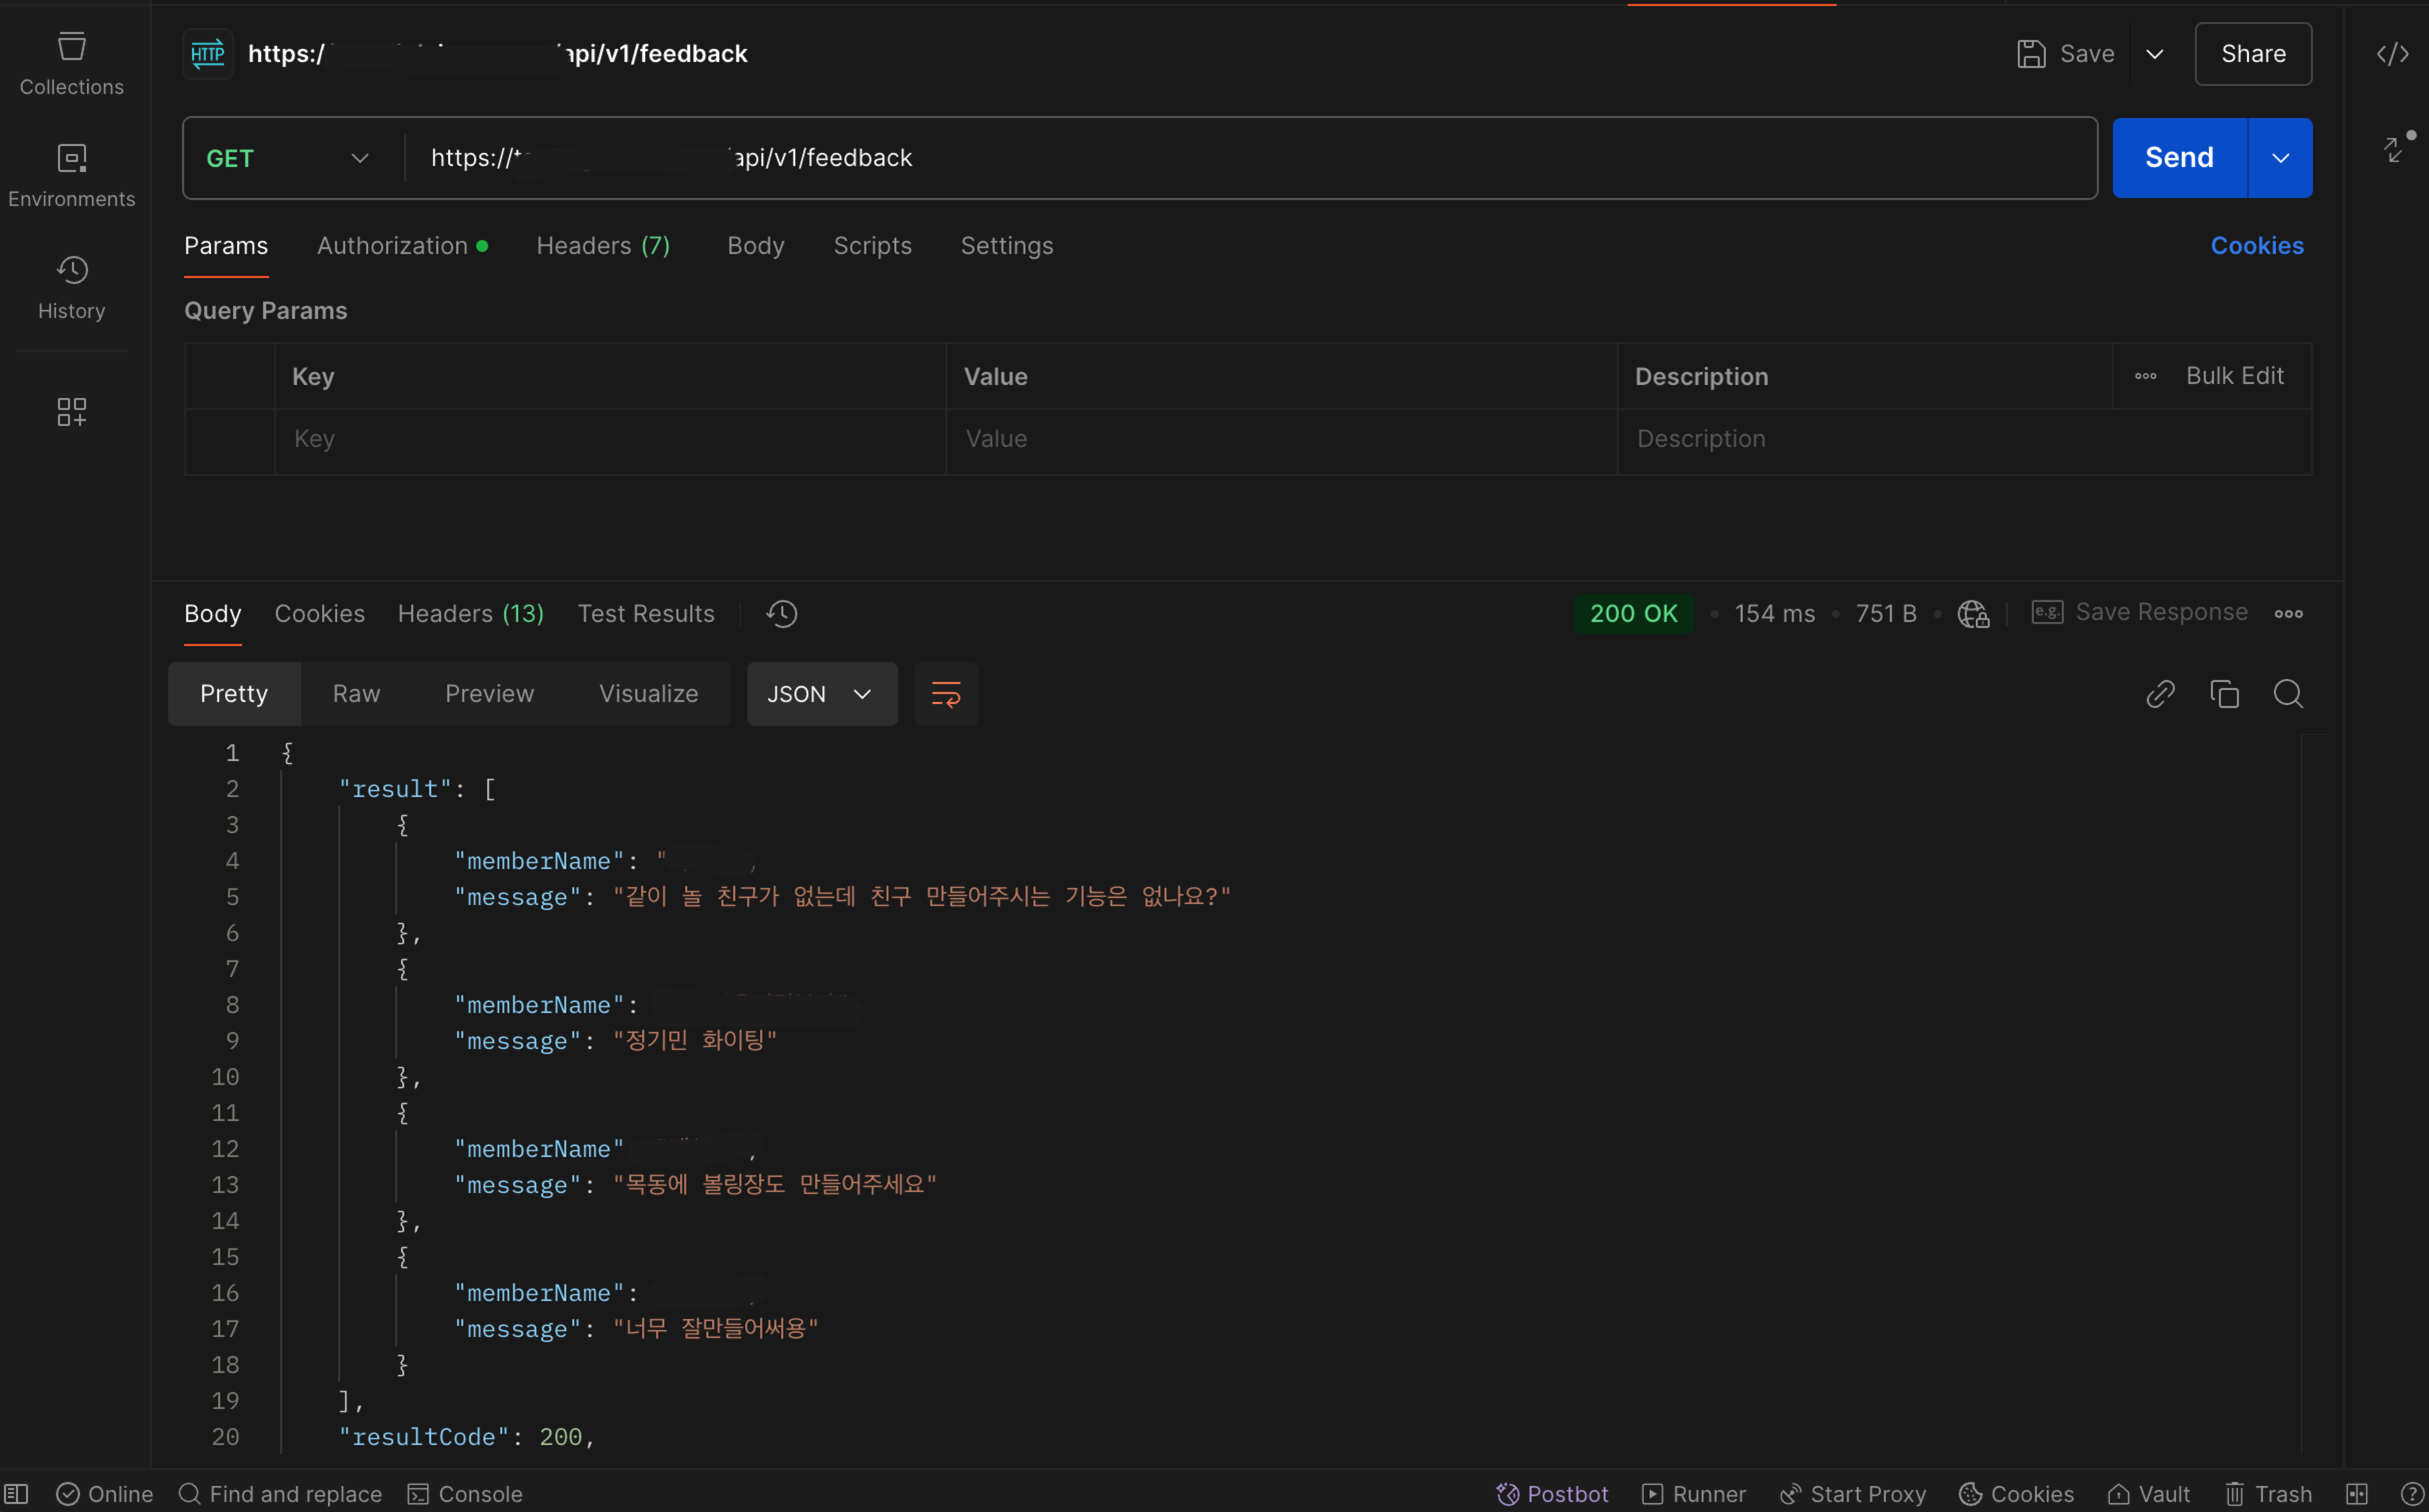Click the code snippet icon
2429x1512 pixels.
coord(2392,54)
